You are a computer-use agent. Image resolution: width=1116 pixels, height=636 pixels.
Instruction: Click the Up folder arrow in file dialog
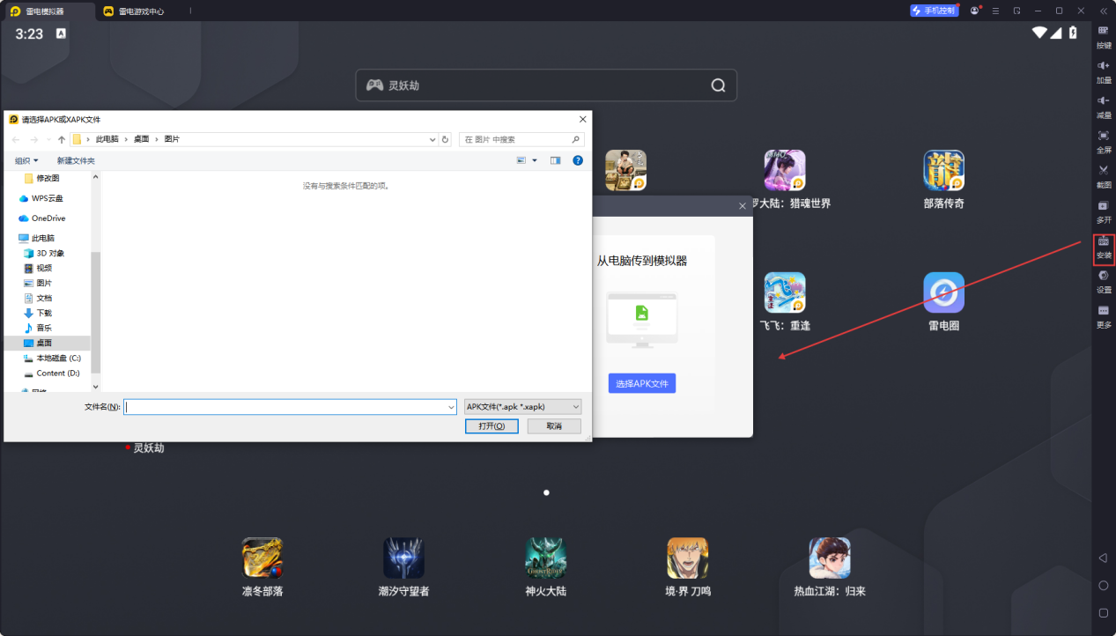tap(62, 139)
